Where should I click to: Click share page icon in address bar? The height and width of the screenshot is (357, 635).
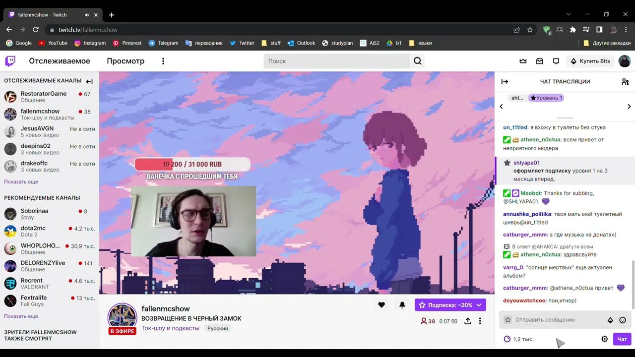click(x=516, y=30)
